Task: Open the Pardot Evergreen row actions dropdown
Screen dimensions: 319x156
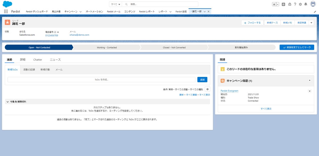Action: click(309, 91)
